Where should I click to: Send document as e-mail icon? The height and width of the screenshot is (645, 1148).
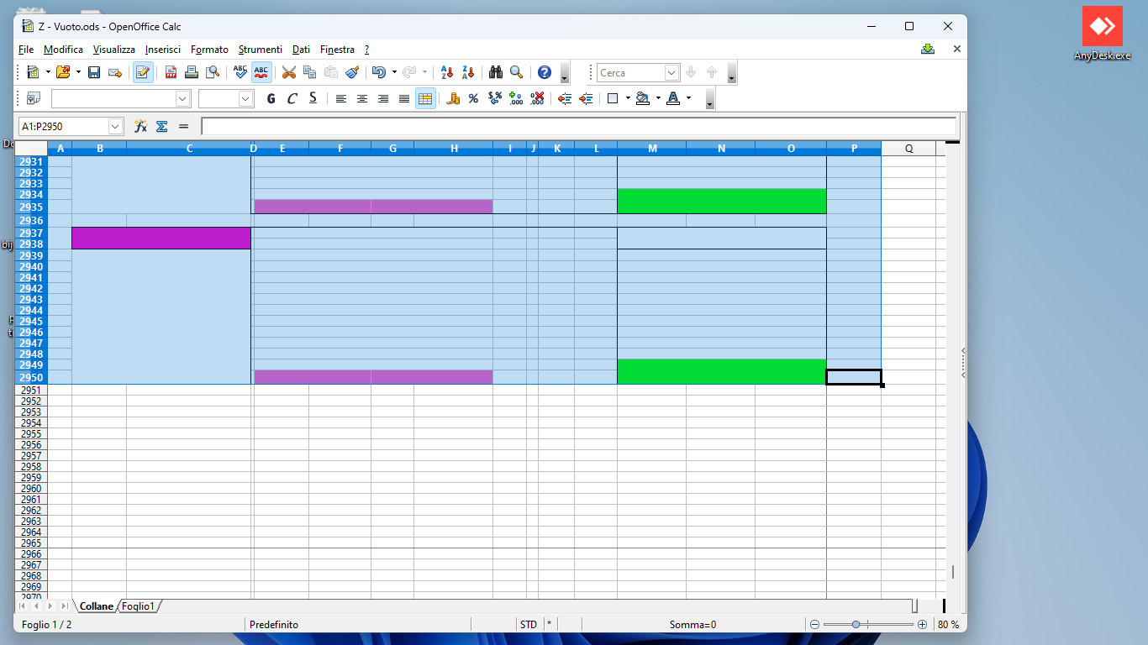115,72
